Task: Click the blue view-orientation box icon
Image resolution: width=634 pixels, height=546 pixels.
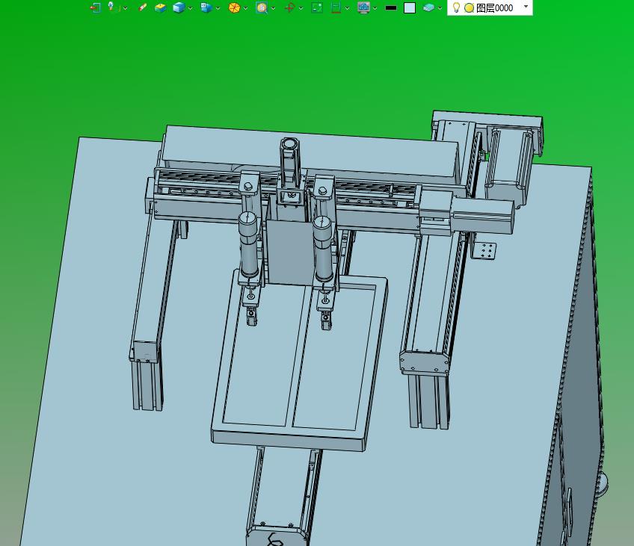Action: point(206,7)
